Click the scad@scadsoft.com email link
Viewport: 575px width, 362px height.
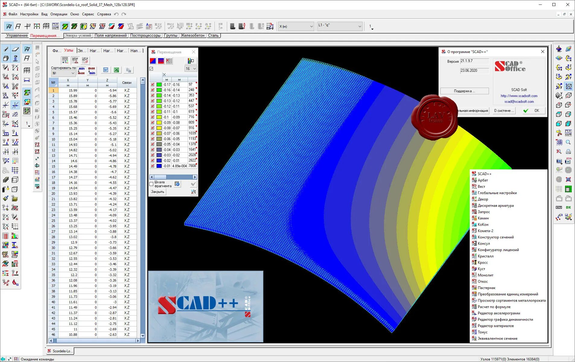(x=519, y=102)
